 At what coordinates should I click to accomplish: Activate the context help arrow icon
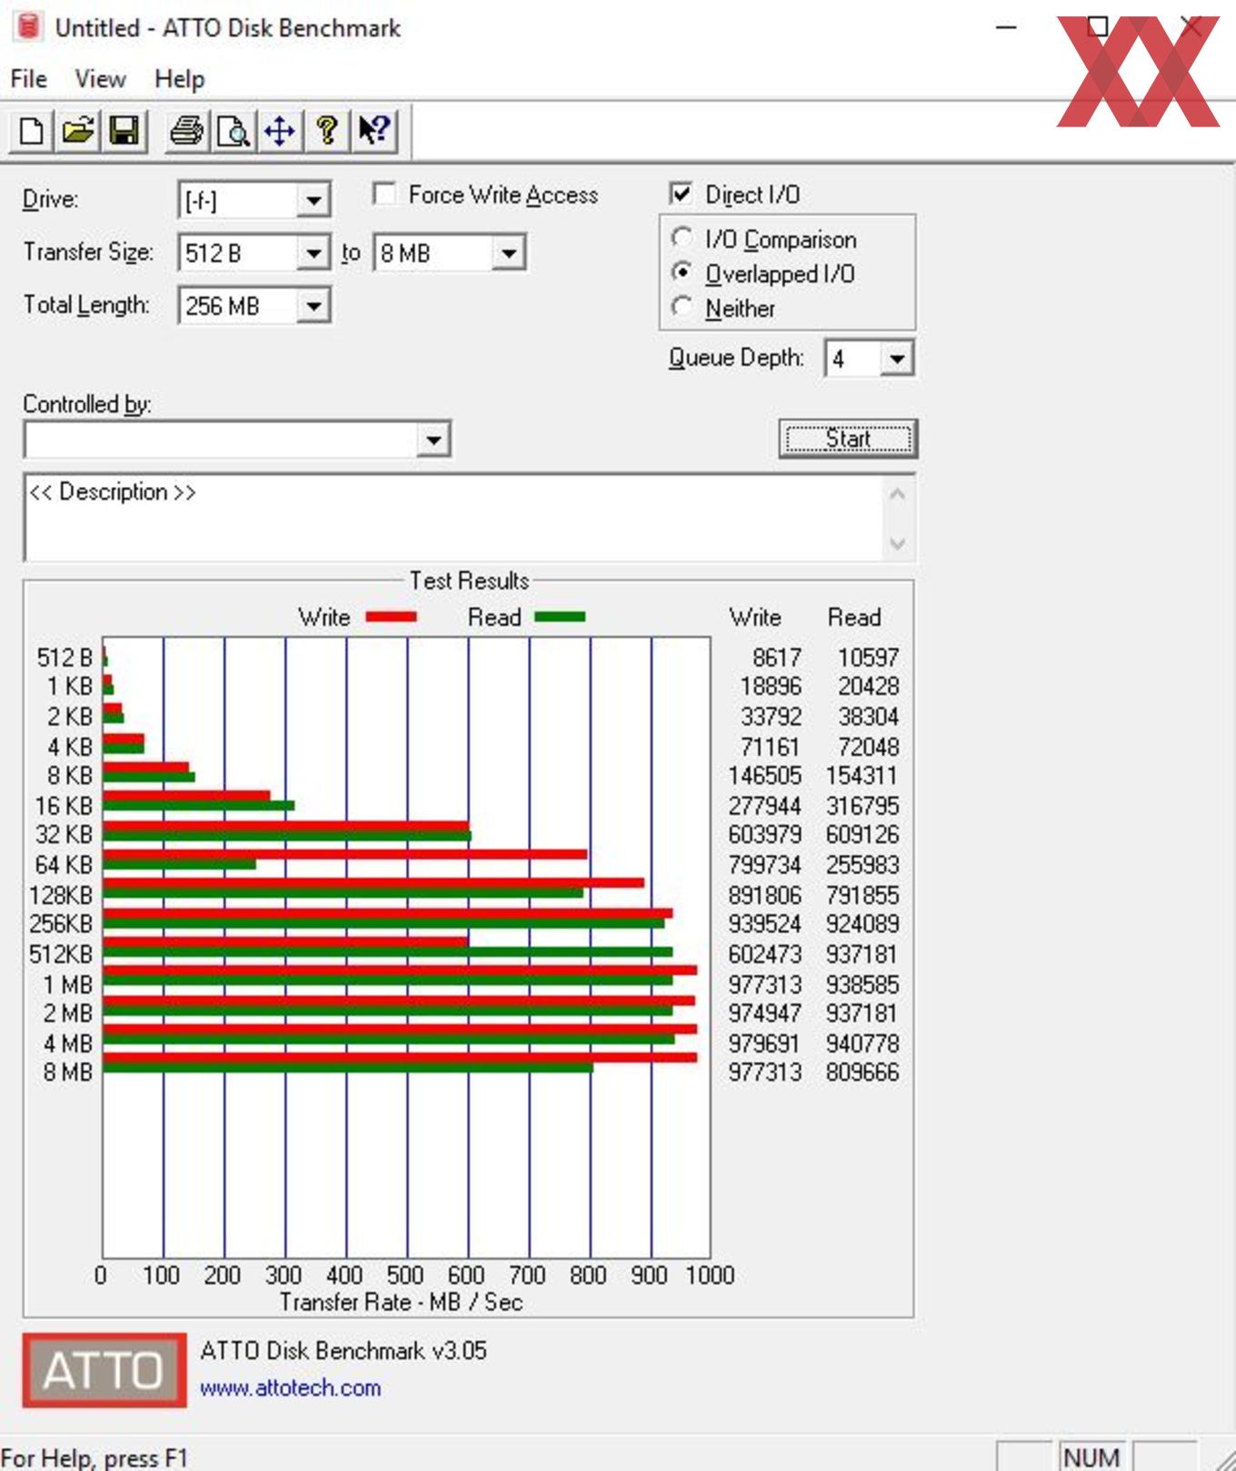click(x=374, y=131)
